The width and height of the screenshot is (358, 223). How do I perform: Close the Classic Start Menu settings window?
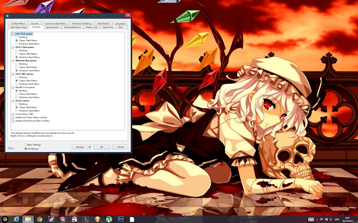tap(128, 15)
